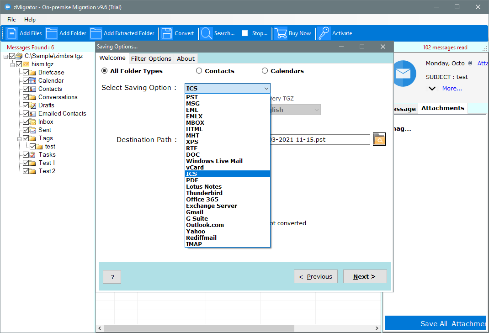The width and height of the screenshot is (489, 333).
Task: Select the Contacts radio button
Action: tap(199, 71)
